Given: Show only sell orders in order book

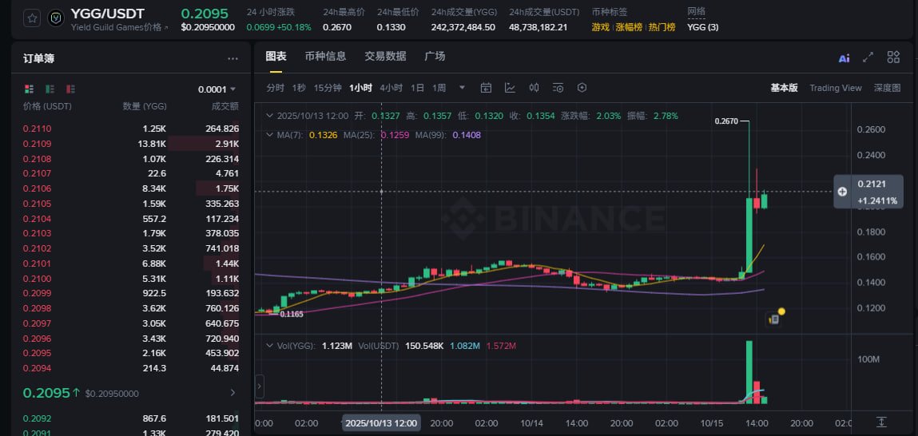Looking at the screenshot, I should [71, 89].
